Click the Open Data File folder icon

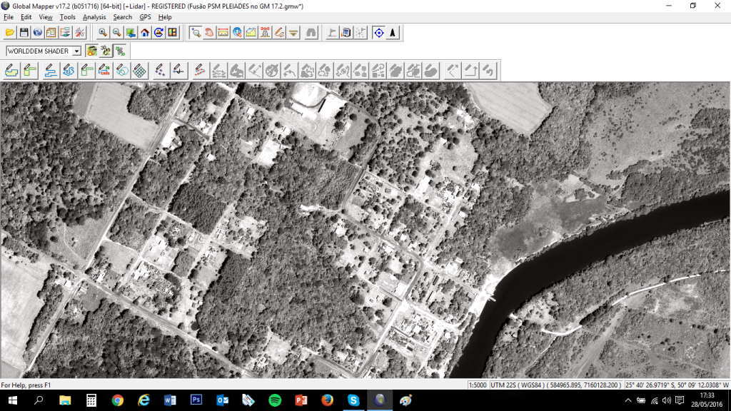pyautogui.click(x=9, y=32)
